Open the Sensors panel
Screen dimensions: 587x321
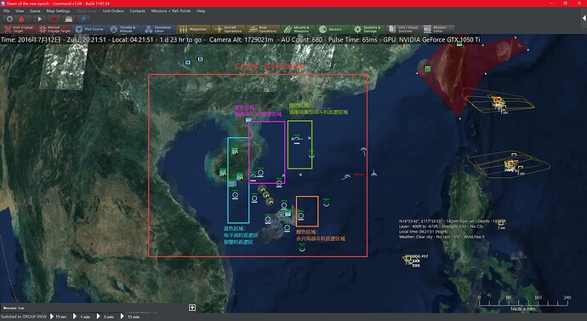(331, 29)
